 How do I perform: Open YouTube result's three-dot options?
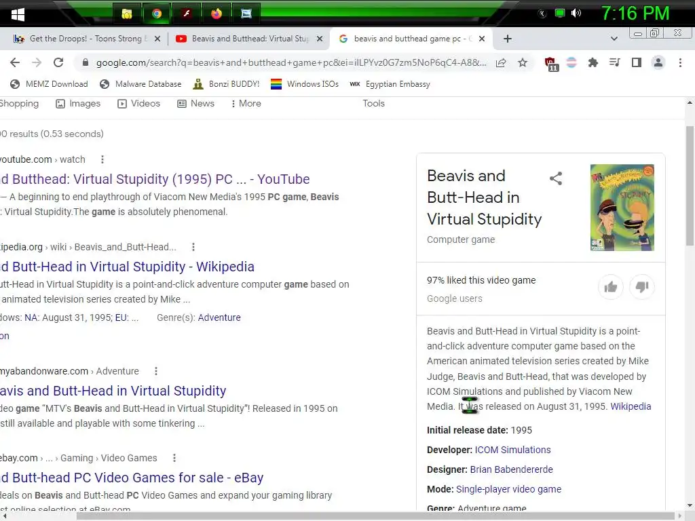(x=102, y=159)
